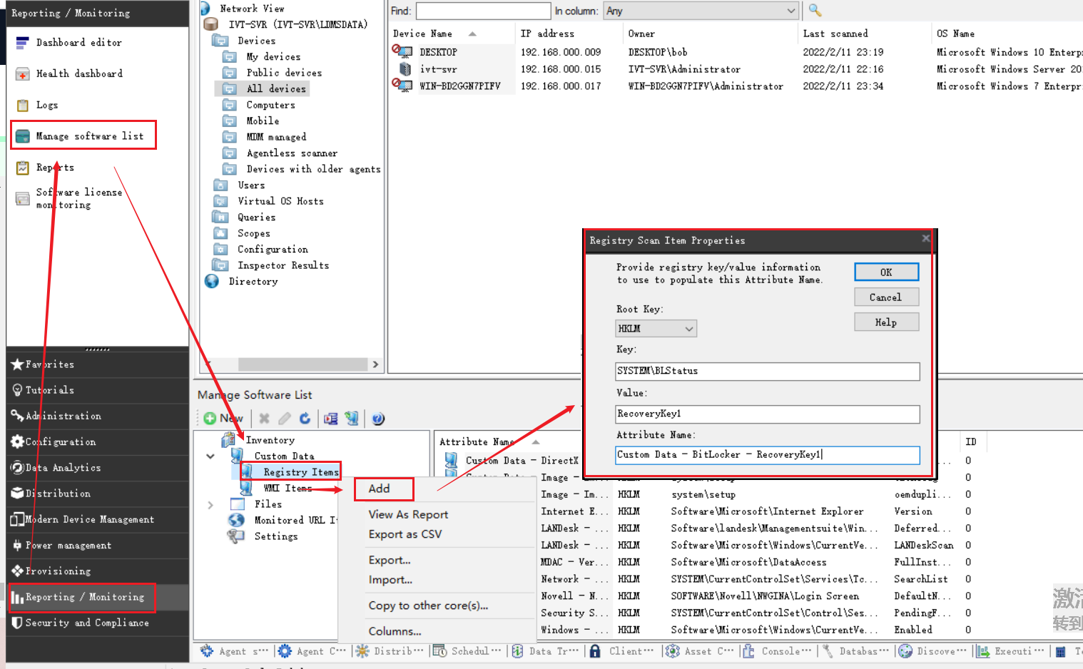
Task: Click the blue Refresh arrow icon
Action: click(305, 419)
